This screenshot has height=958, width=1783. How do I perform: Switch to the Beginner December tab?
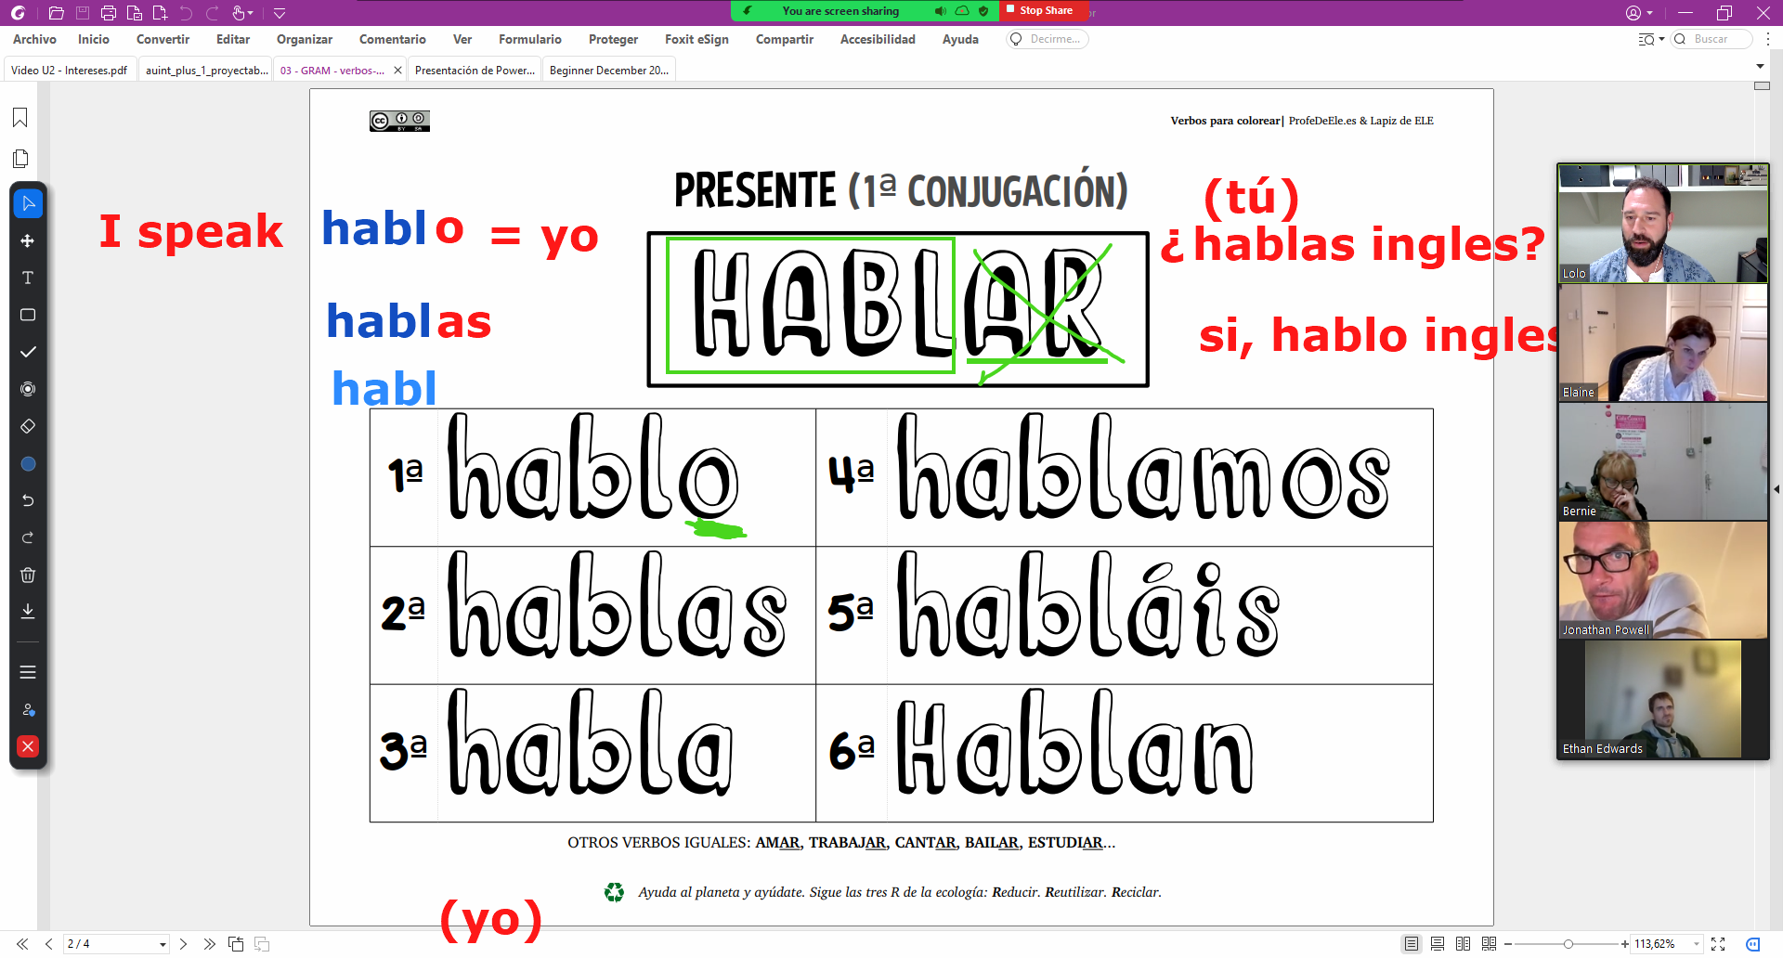[609, 70]
